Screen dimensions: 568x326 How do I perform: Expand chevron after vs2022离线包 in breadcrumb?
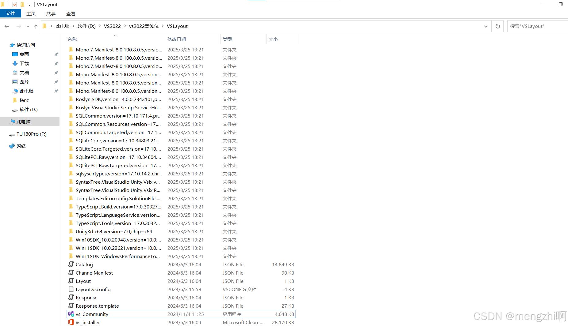pos(163,26)
